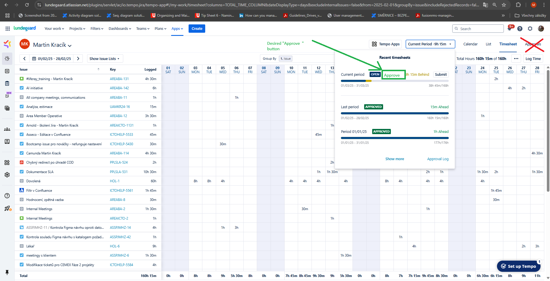This screenshot has height=281, width=550.
Task: Open the notifications bell with 9+ badge
Action: [510, 28]
